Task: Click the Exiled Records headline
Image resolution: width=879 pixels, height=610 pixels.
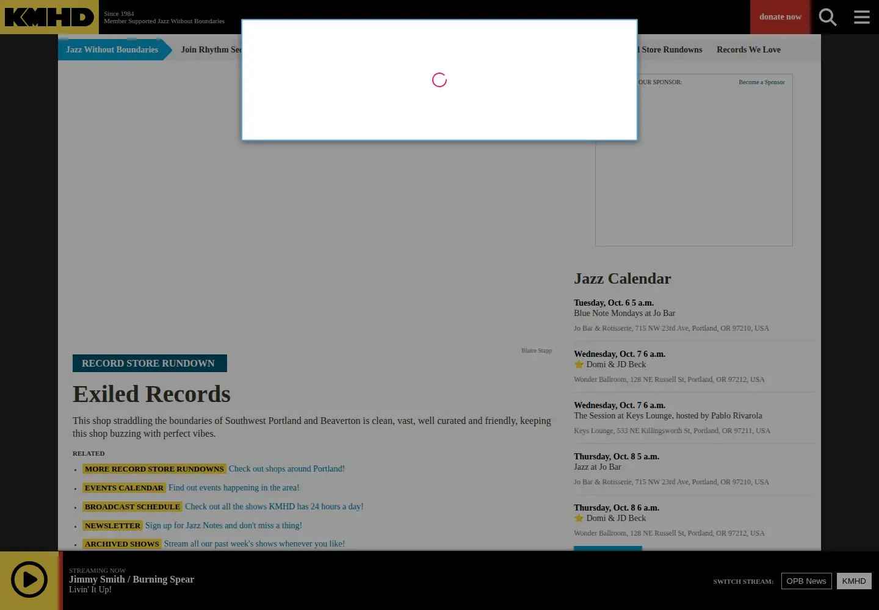Action: [151, 394]
